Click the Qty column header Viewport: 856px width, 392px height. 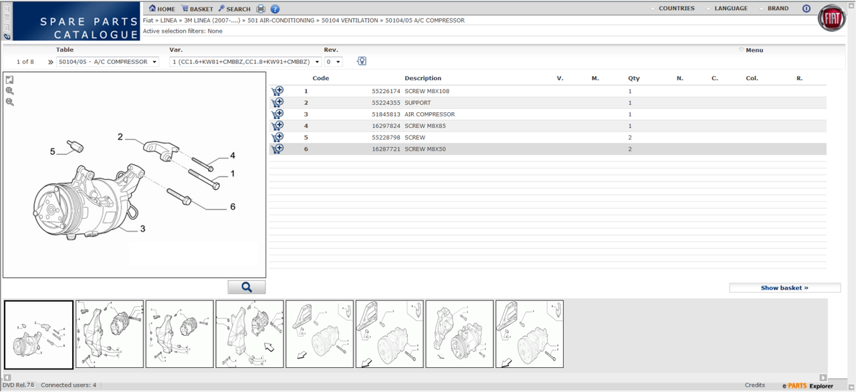[x=634, y=78]
